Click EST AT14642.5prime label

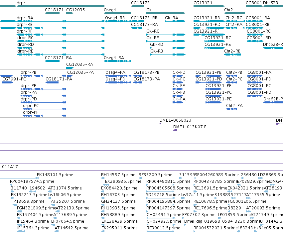[x=71, y=228]
